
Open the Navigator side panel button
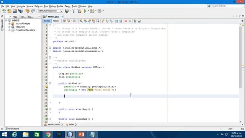pyautogui.click(x=2, y=25)
